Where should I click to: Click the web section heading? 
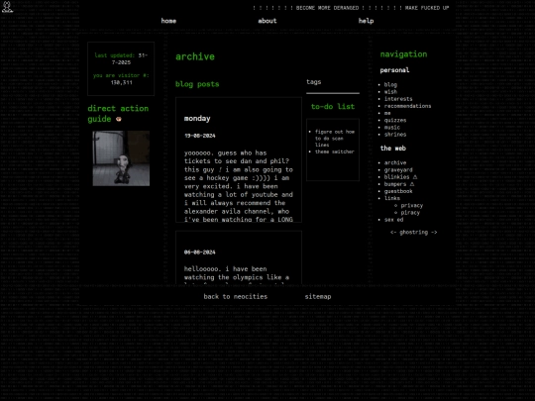tap(393, 149)
